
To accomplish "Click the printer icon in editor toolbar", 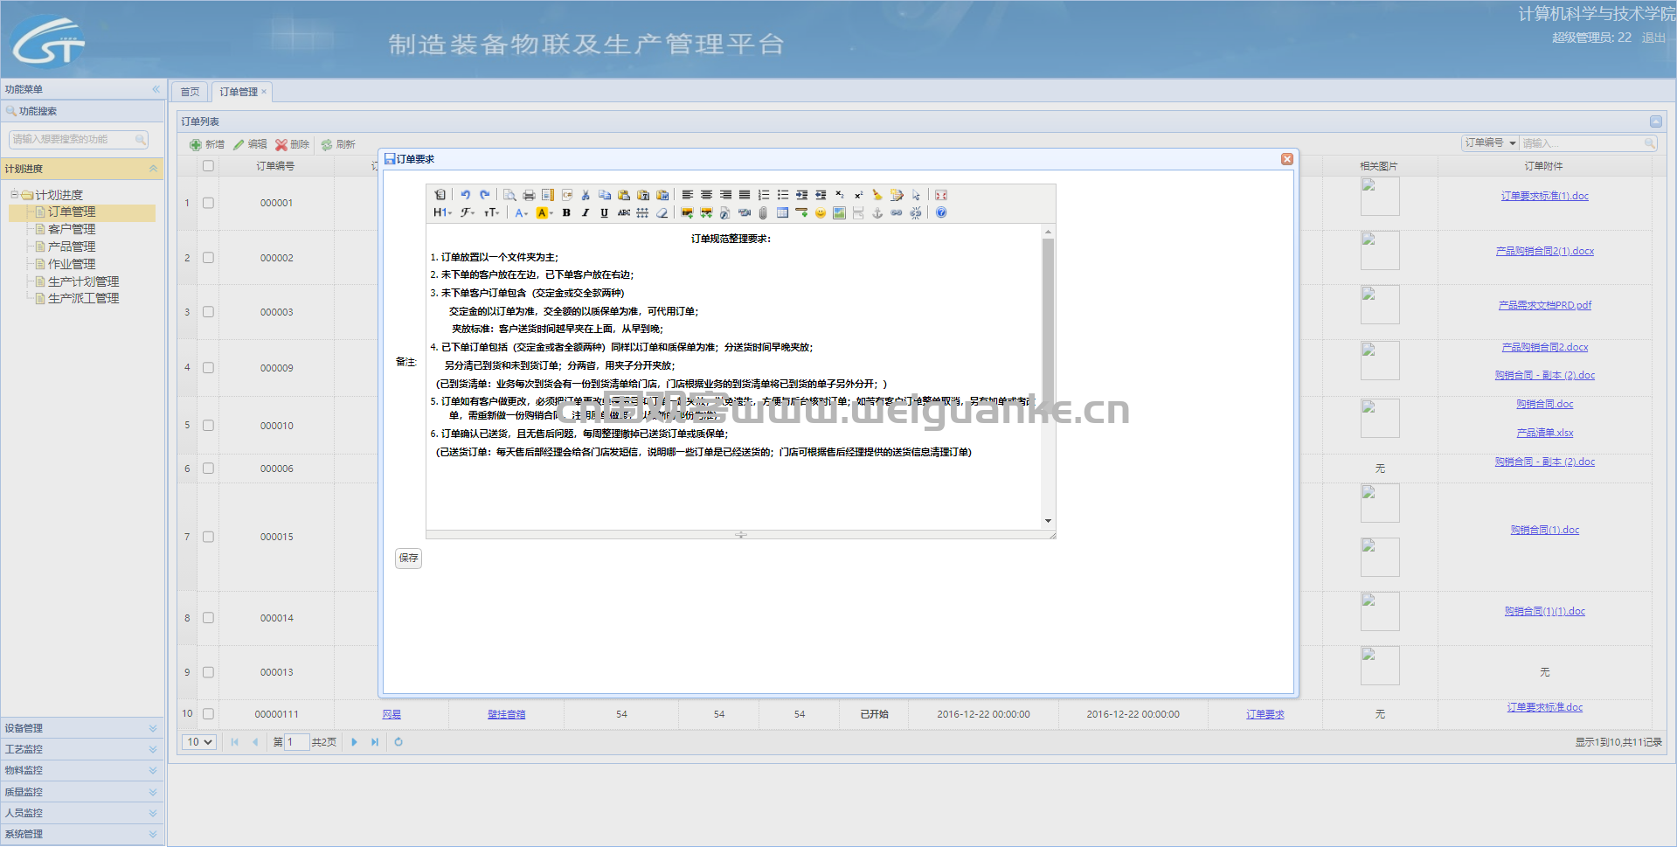I will pyautogui.click(x=529, y=195).
